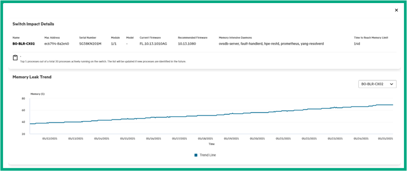Click the memory intensive daemons list
407x171 pixels.
pos(271,44)
